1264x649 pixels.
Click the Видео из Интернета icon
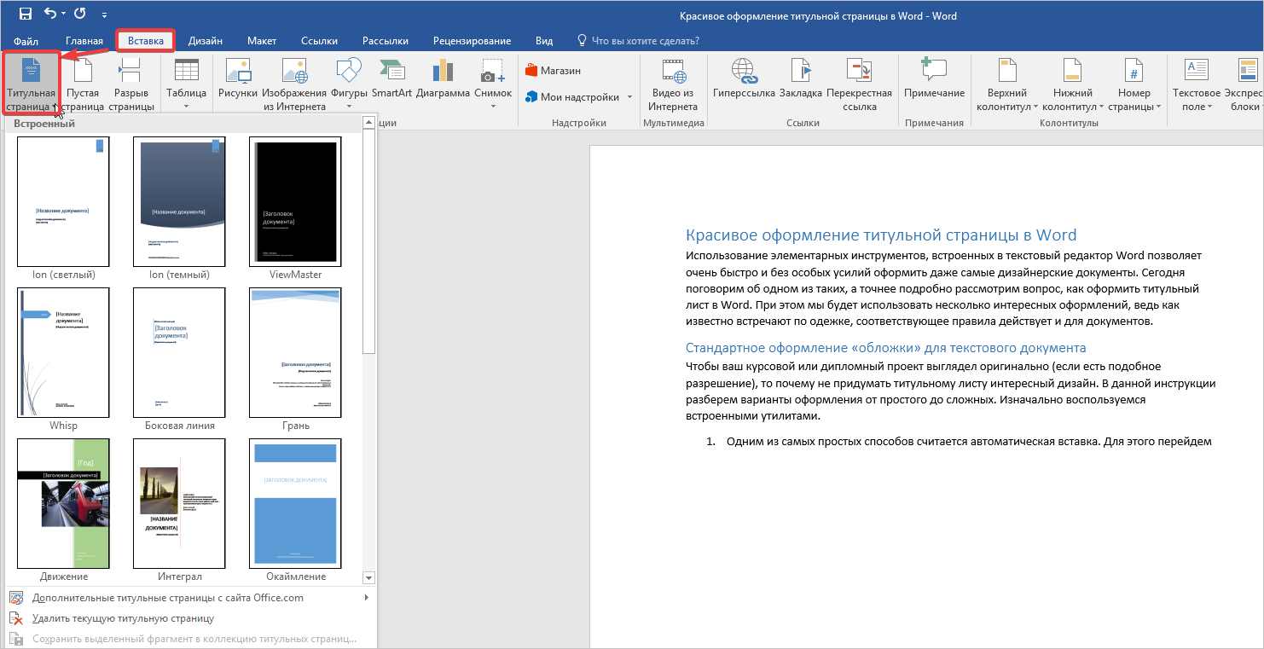pos(673,84)
